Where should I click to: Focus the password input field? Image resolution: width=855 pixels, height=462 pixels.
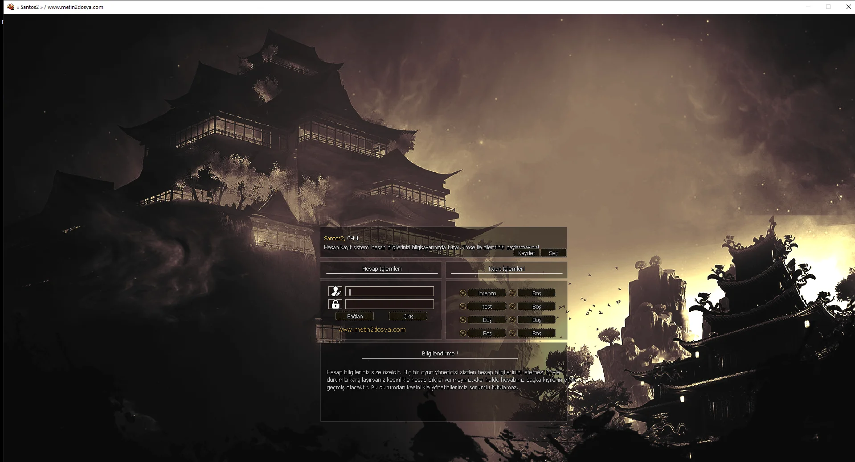389,304
